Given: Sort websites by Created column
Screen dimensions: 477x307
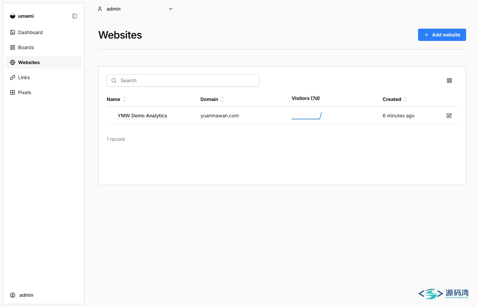Looking at the screenshot, I should pyautogui.click(x=395, y=99).
